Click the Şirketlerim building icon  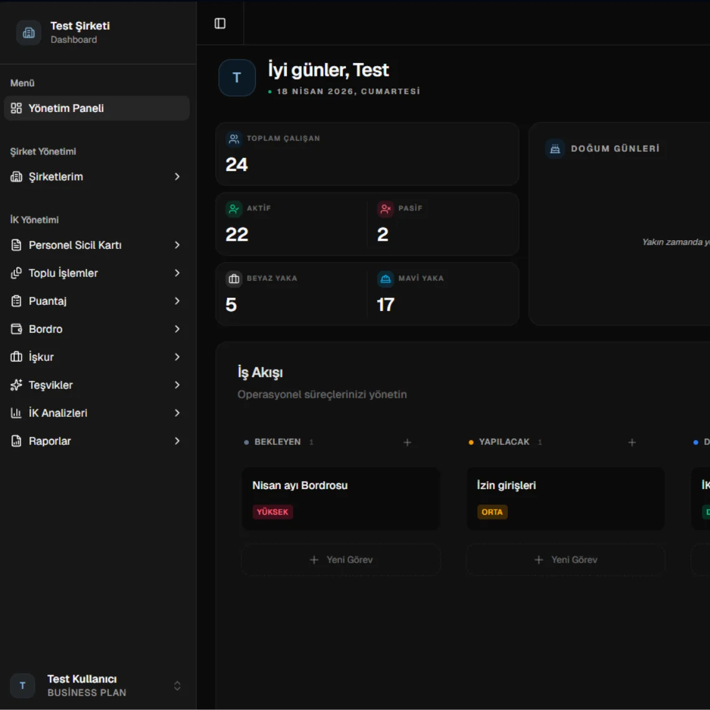pos(16,177)
